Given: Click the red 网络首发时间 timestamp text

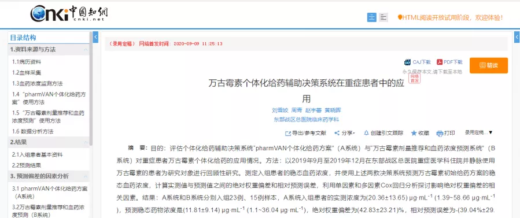Looking at the screenshot, I should [180, 44].
